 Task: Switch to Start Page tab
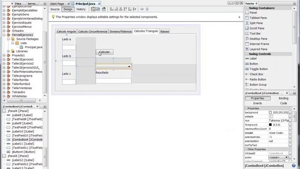[57, 4]
